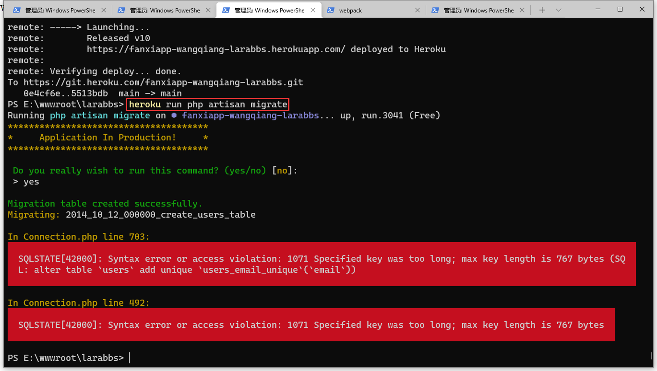This screenshot has width=657, height=371.
Task: Expand the new tab profile dropdown
Action: point(559,10)
